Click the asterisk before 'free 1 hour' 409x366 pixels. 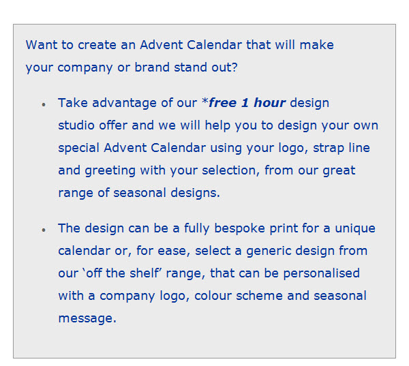pyautogui.click(x=205, y=102)
